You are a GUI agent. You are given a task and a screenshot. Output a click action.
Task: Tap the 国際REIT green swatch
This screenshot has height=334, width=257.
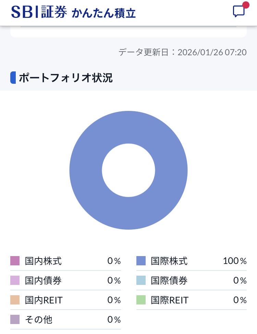[141, 300]
